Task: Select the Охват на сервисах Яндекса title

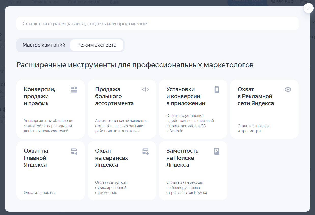Action: coord(111,158)
